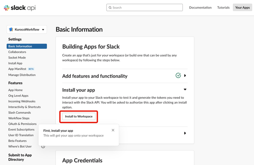Open Install App page

pyautogui.click(x=15, y=63)
